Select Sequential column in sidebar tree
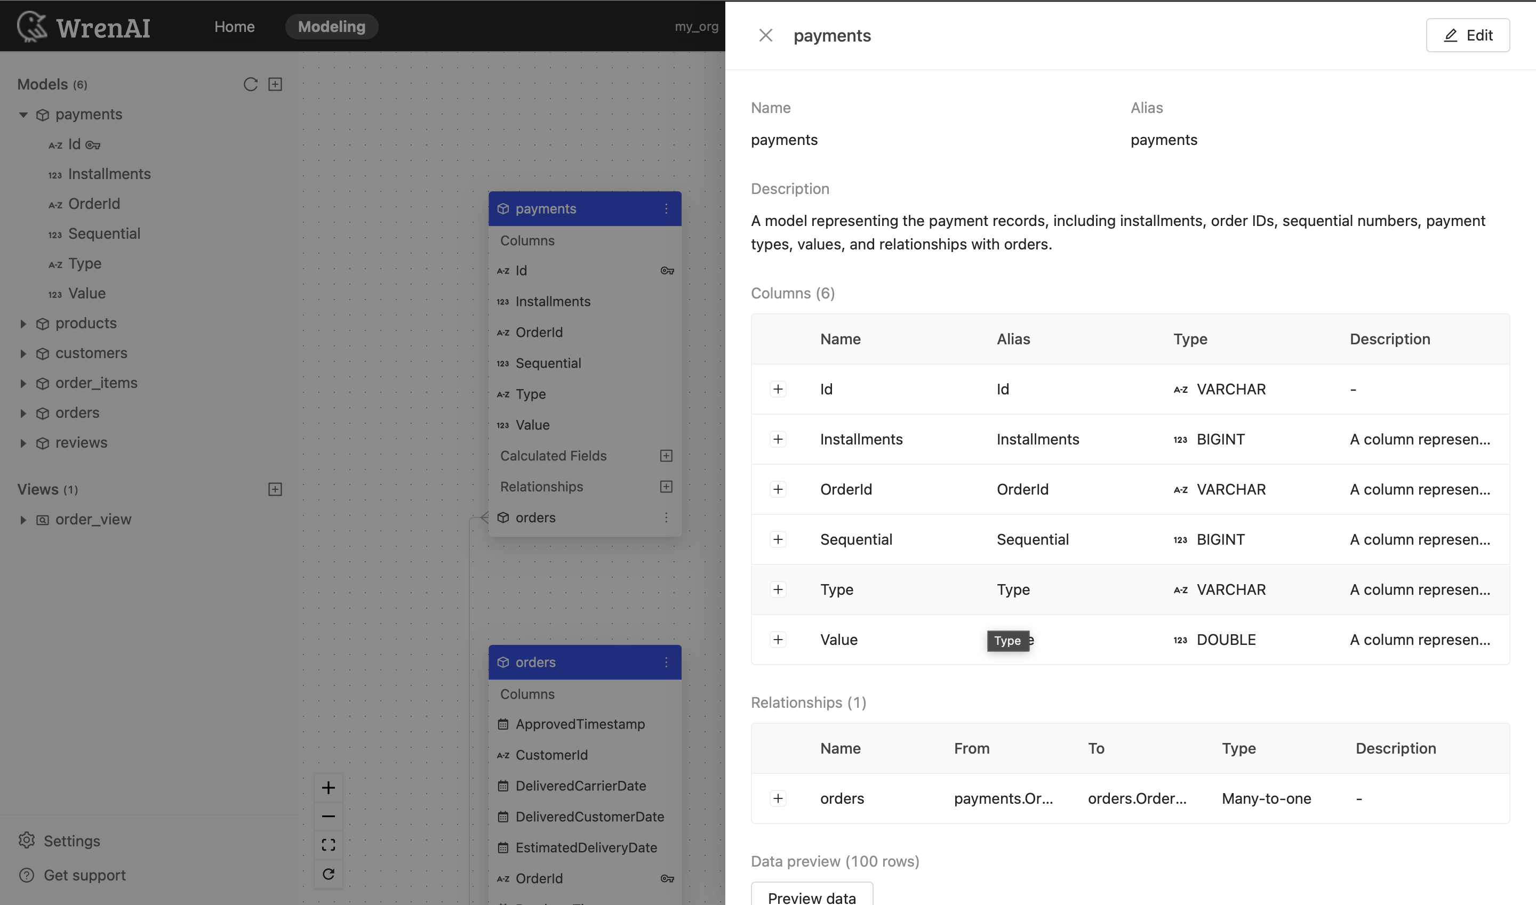This screenshot has width=1536, height=905. (104, 234)
